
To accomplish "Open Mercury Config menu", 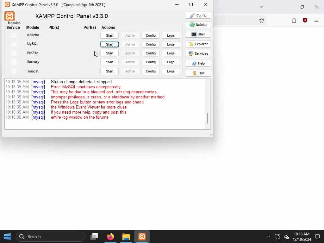I will (x=151, y=62).
